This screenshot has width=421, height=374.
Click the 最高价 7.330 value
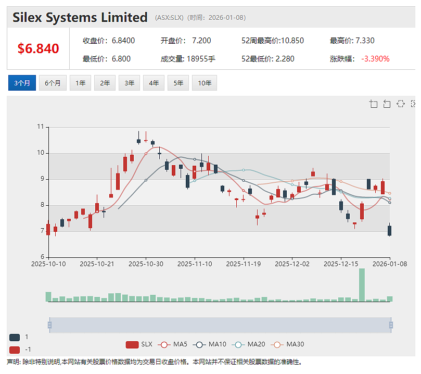pos(365,41)
